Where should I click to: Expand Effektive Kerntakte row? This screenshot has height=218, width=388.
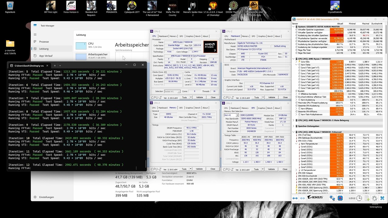pyautogui.click(x=296, y=94)
